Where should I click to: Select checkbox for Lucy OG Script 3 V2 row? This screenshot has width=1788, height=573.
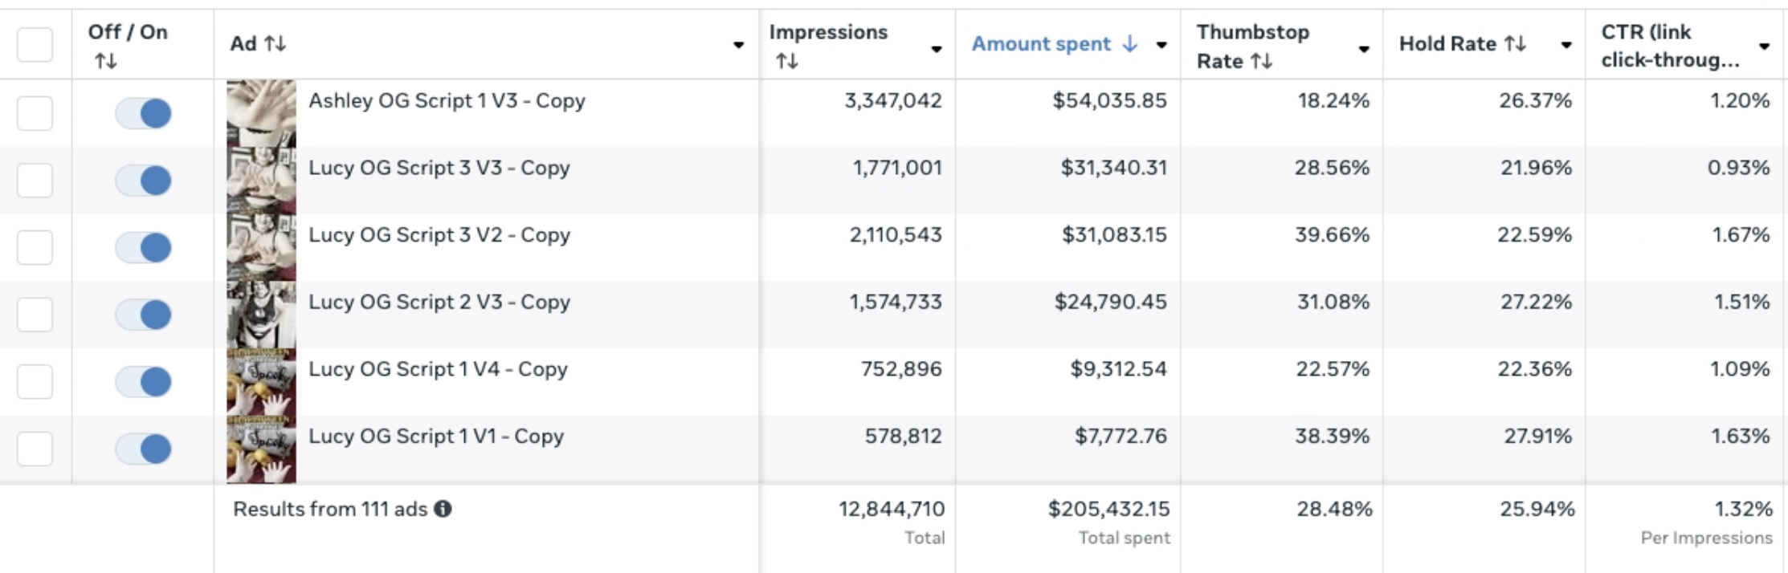(x=35, y=247)
